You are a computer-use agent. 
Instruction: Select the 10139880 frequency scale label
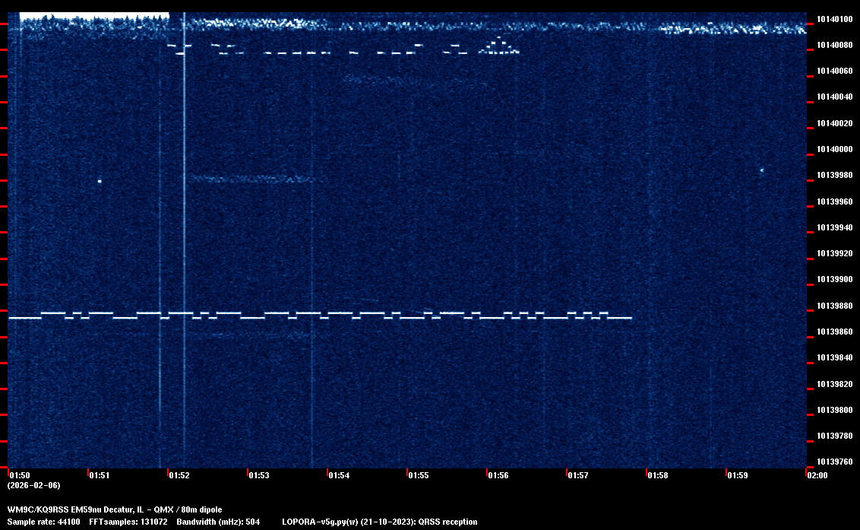click(x=834, y=306)
